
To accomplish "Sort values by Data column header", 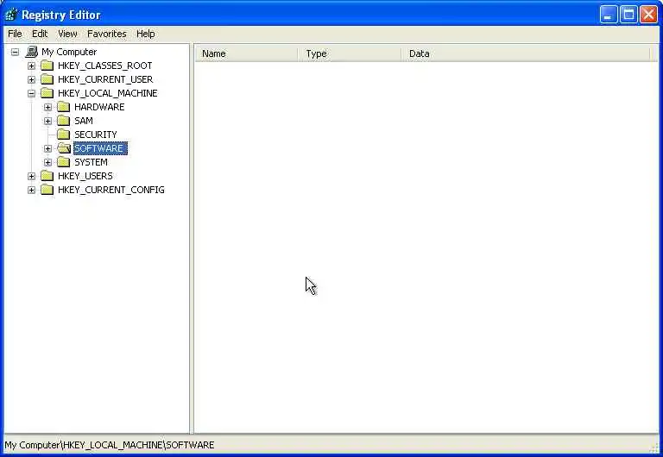I will (x=525, y=53).
